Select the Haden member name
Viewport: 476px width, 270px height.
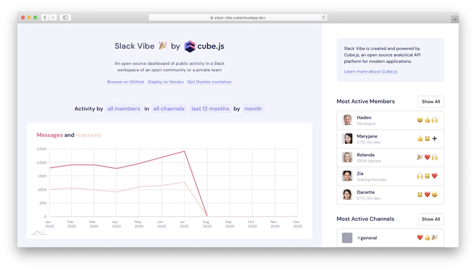point(364,117)
